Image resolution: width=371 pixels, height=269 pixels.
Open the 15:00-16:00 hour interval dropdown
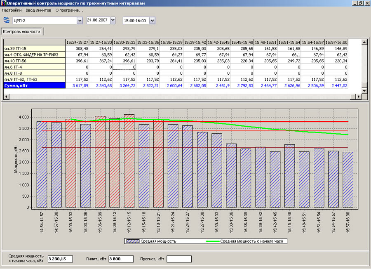[x=152, y=20]
